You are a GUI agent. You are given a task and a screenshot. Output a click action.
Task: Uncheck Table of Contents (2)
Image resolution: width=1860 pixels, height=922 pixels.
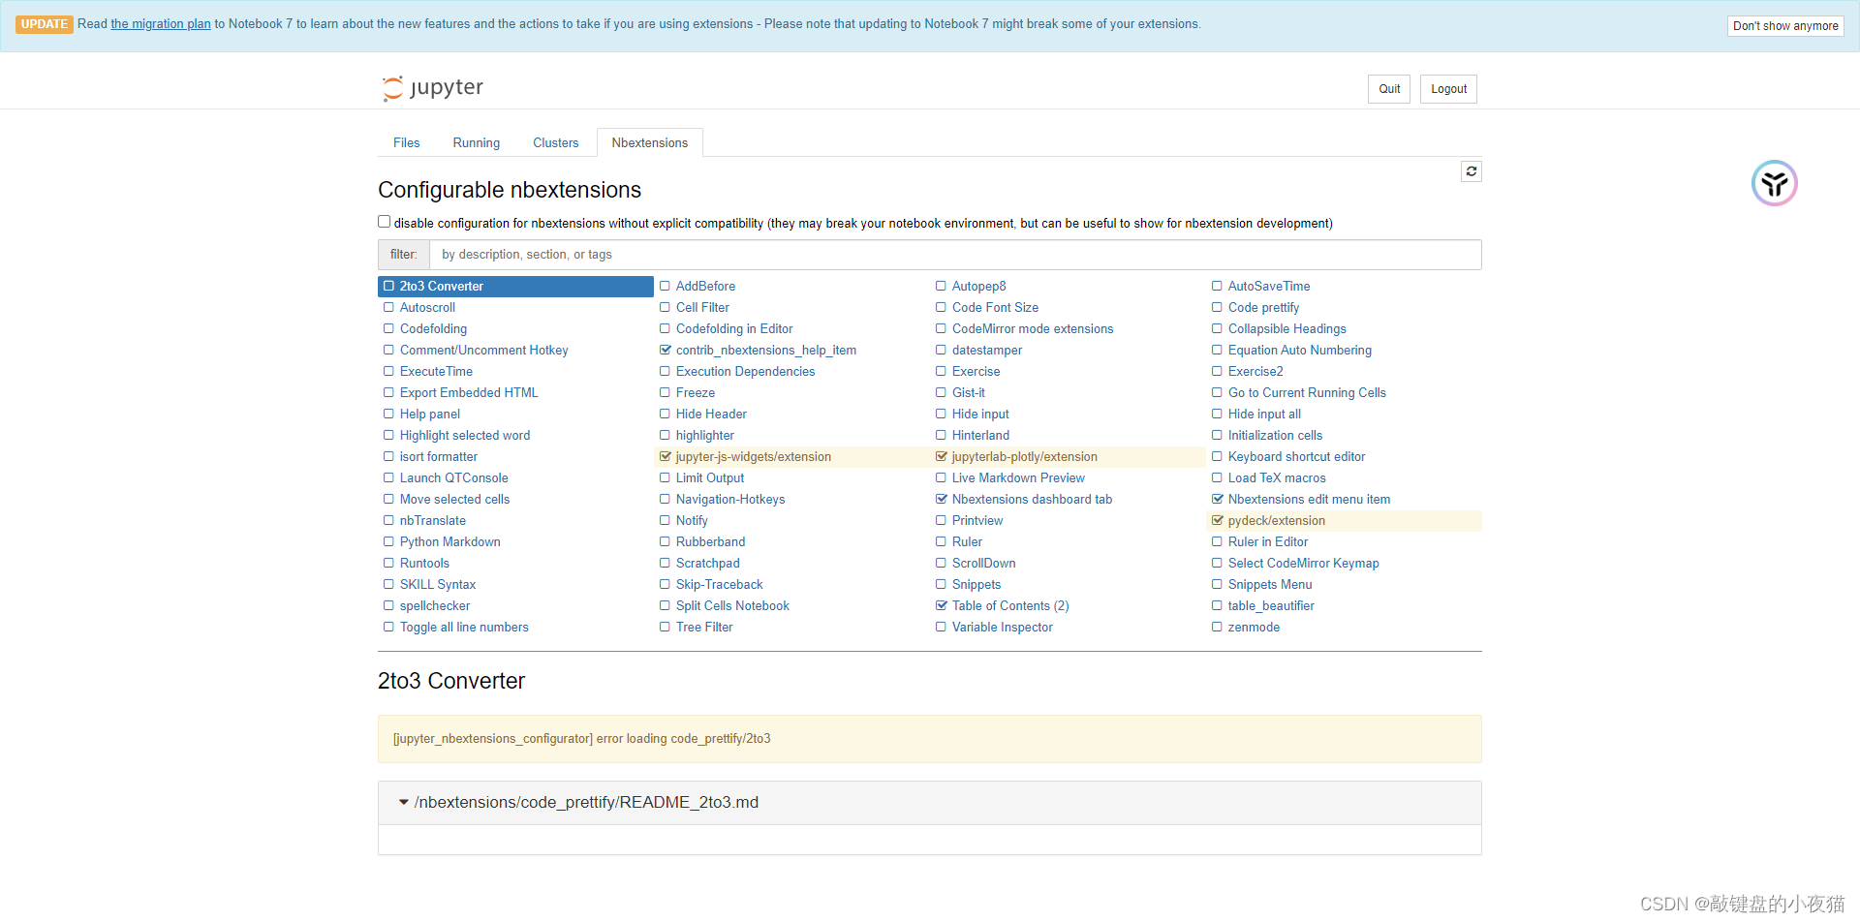tap(942, 605)
